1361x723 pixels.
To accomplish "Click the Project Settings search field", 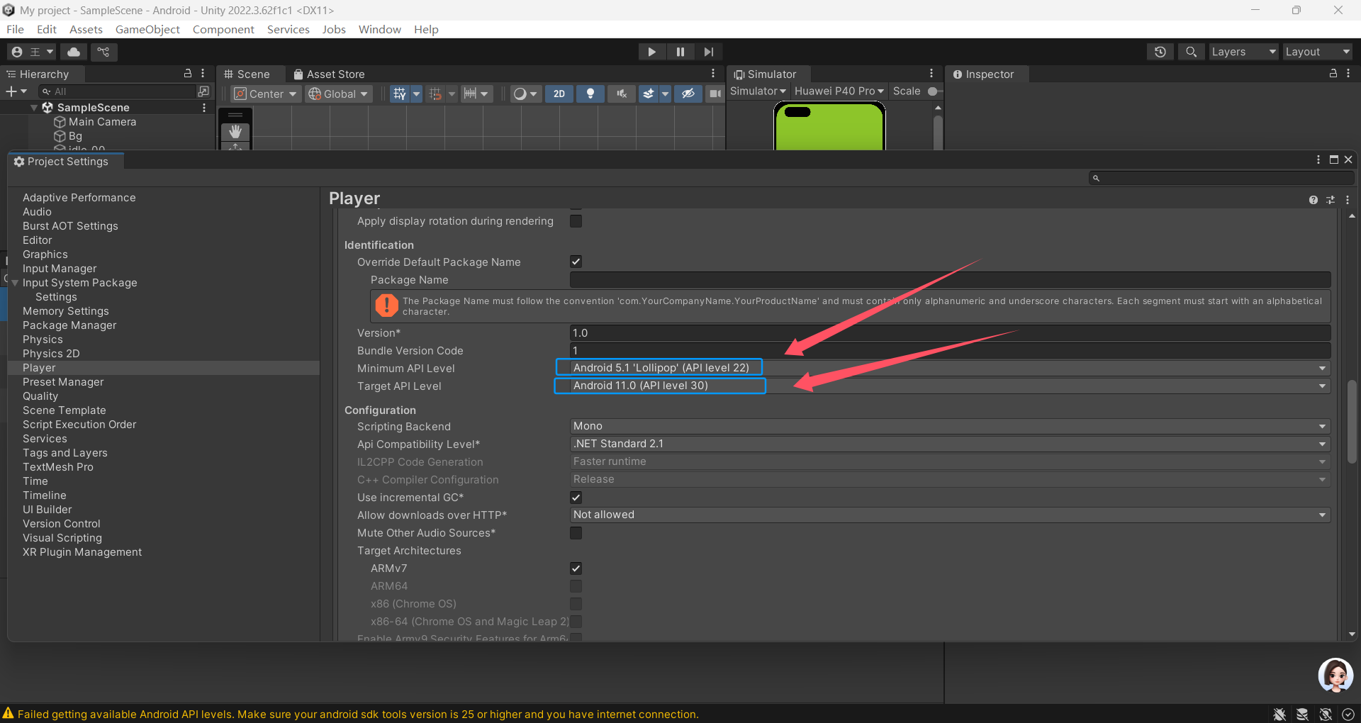I will 1221,178.
